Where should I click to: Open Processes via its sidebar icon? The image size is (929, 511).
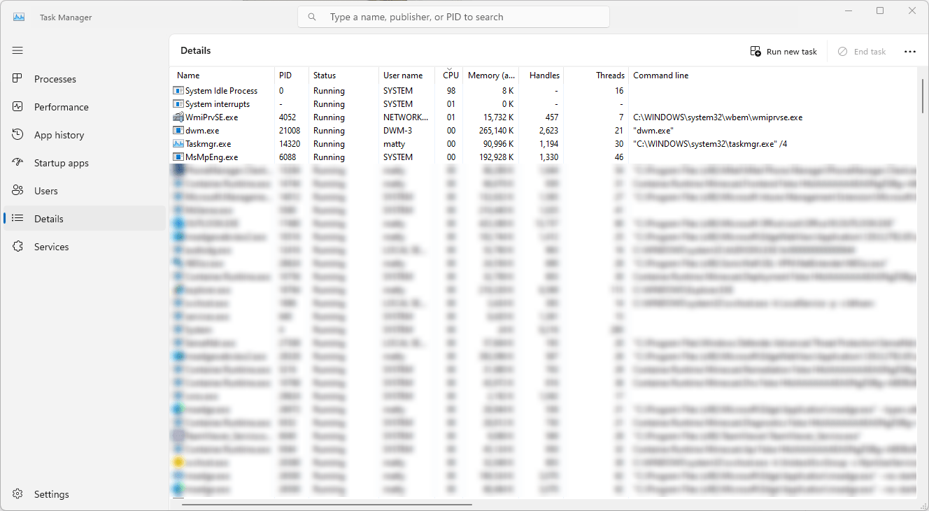17,79
